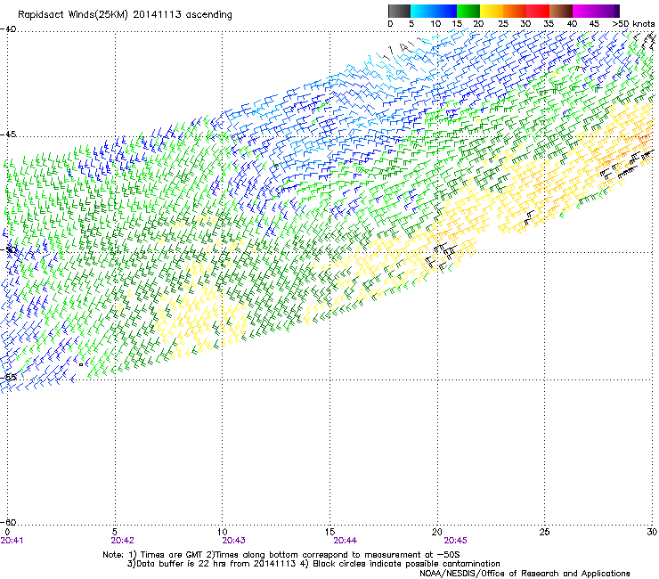Click the '40' label under the color legend
This screenshot has height=579, width=659.
point(572,24)
